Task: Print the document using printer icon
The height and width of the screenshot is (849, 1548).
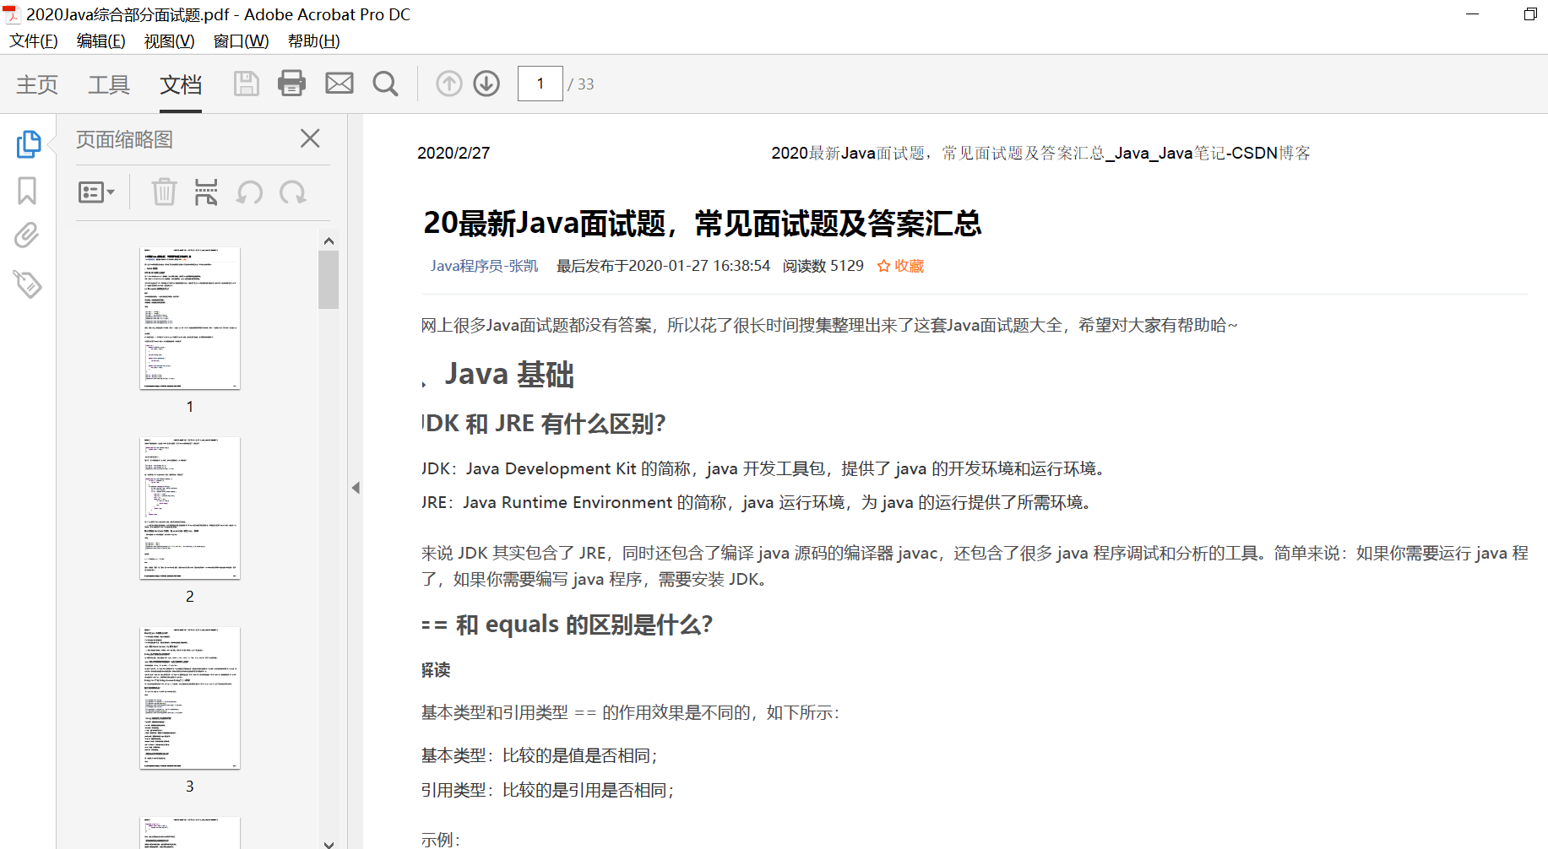Action: coord(291,84)
